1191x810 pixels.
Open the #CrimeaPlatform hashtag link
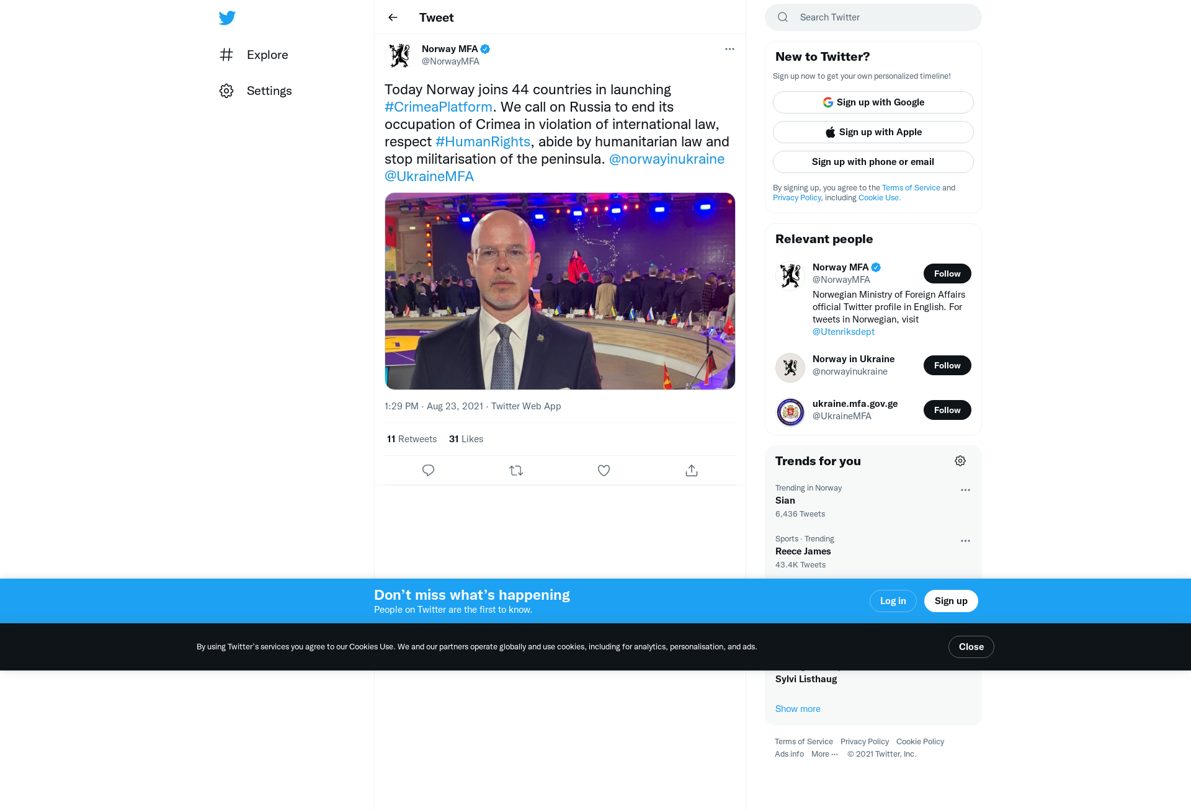438,107
